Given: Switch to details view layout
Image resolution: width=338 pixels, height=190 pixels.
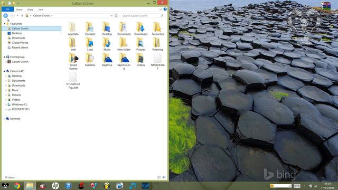Looking at the screenshot, I should 159,177.
